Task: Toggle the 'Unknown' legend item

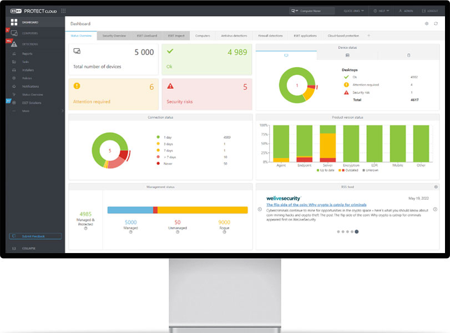Action: click(371, 170)
